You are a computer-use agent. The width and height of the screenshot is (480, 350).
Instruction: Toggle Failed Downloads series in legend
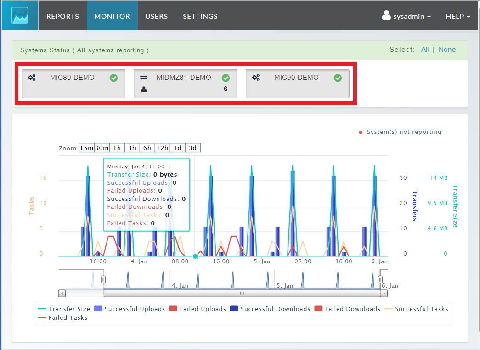coord(347,309)
